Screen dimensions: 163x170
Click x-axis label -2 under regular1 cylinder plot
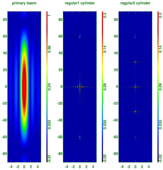pyautogui.click(x=73, y=167)
